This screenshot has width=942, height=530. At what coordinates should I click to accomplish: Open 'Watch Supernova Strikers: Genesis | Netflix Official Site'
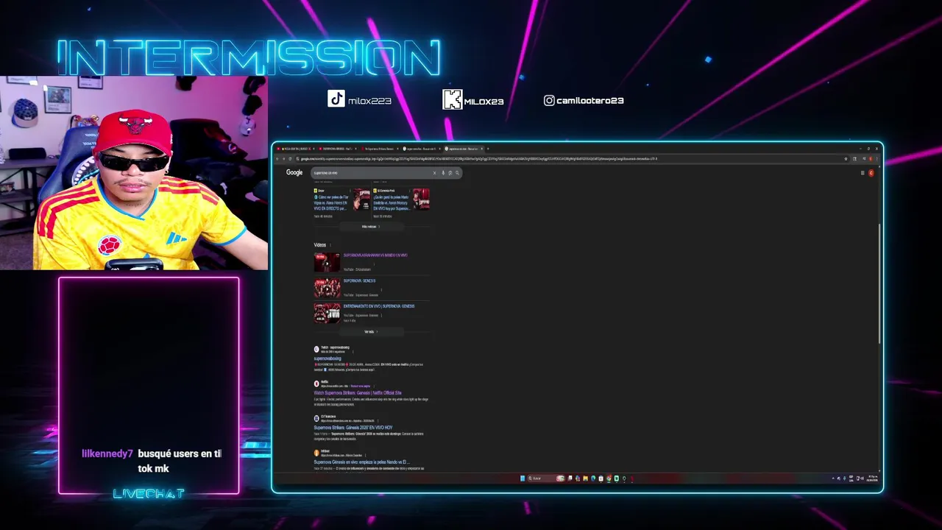click(x=358, y=393)
